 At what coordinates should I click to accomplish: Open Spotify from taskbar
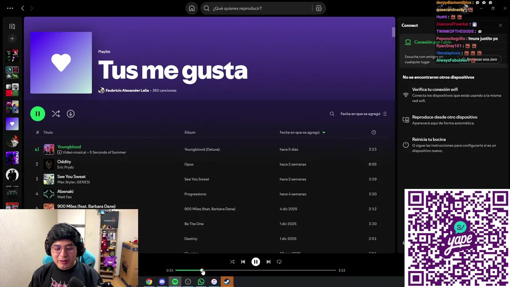coord(175,282)
